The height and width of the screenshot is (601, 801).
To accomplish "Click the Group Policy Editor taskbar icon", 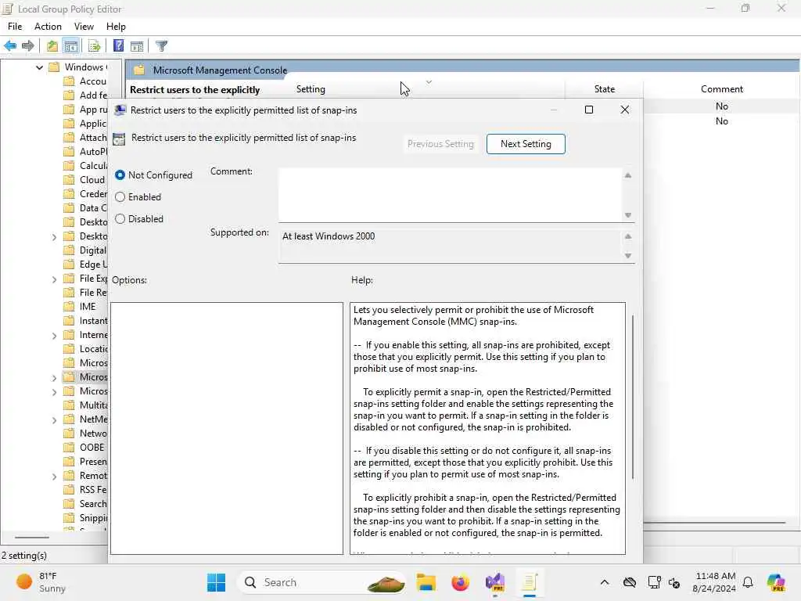I will click(530, 582).
